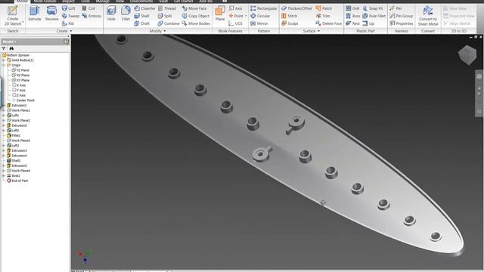
Task: Select the Boss plastic feature
Action: pyautogui.click(x=353, y=16)
